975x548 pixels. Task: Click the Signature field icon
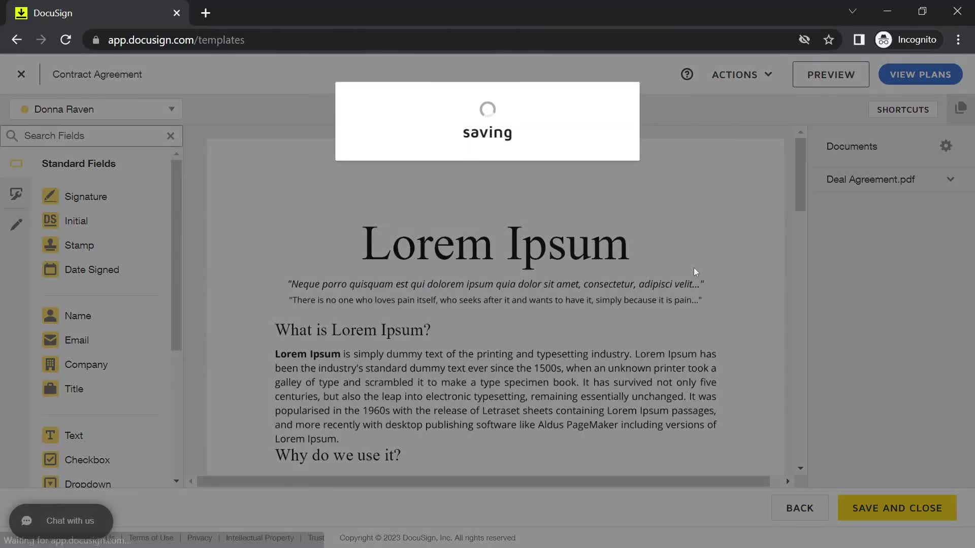(x=50, y=195)
